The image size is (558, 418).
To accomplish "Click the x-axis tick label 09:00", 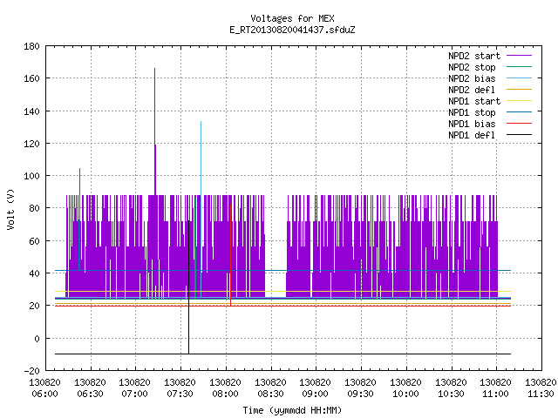I will click(315, 394).
